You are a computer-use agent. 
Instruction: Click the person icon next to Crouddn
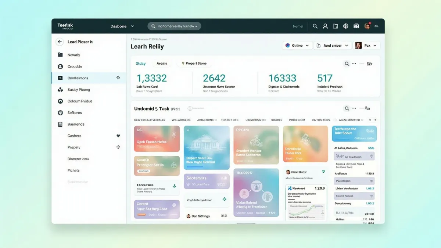(60, 67)
